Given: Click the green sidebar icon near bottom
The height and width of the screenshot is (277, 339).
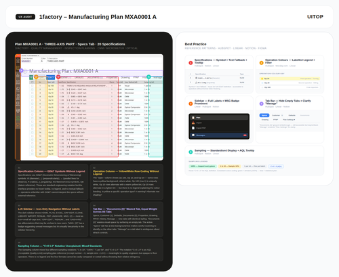Looking at the screenshot, I should [18, 118].
